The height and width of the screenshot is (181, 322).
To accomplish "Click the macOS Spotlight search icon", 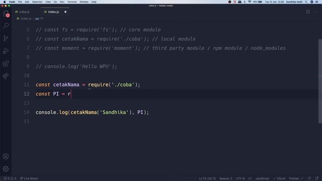I will 306,2.
